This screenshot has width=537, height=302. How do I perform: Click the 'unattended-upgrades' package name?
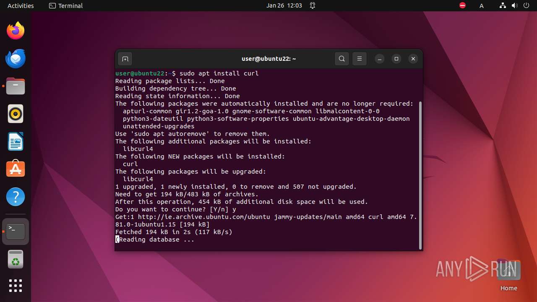(x=159, y=126)
